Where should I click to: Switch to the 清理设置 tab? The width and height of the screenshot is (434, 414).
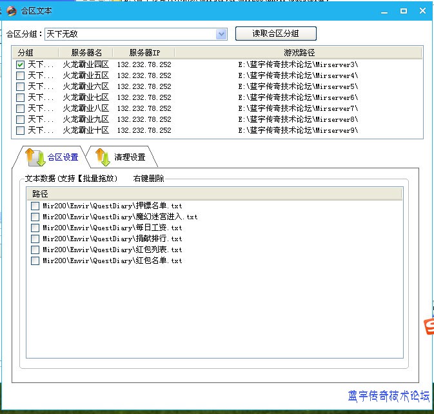pos(130,157)
